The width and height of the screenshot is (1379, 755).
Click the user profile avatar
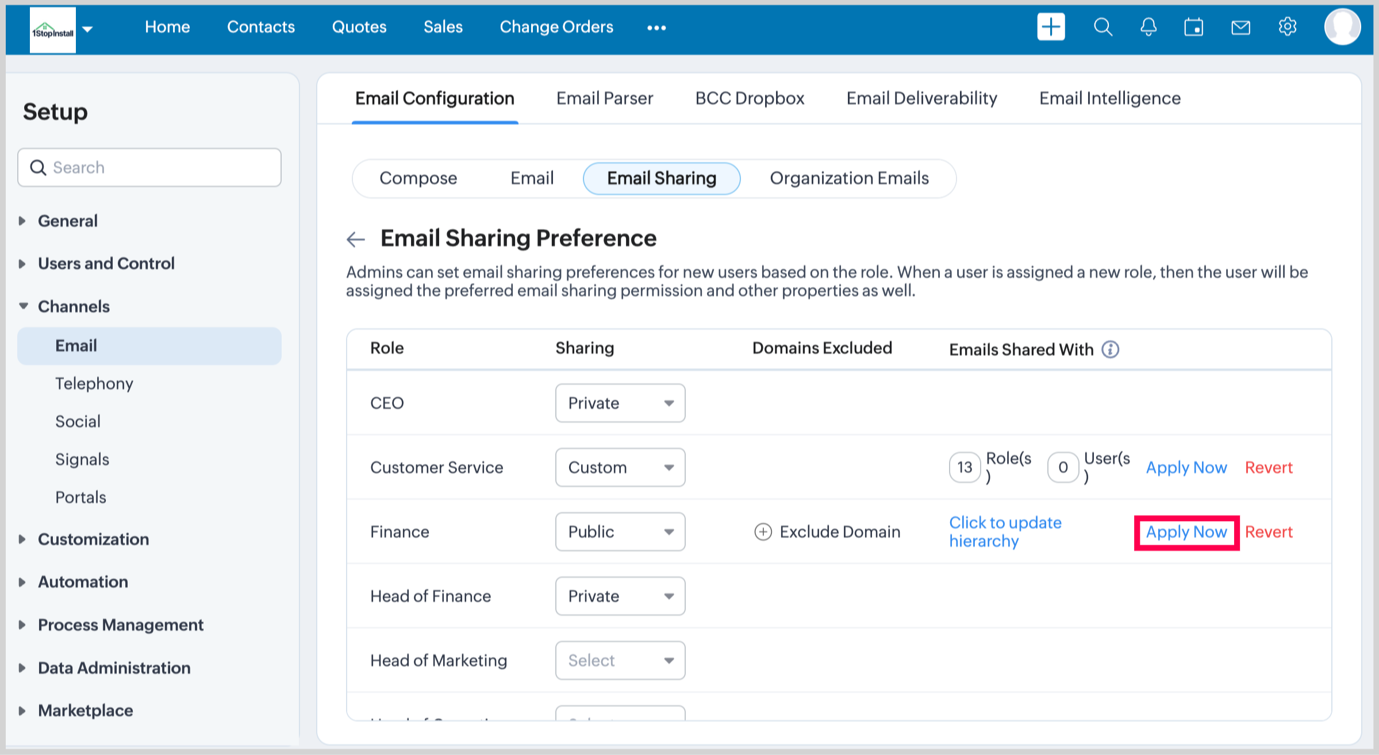tap(1342, 27)
